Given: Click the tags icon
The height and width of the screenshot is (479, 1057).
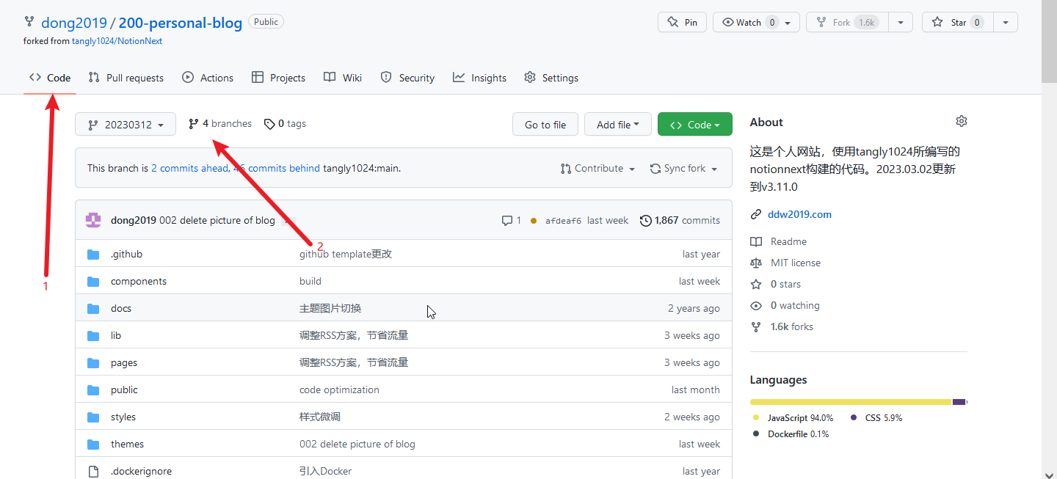Looking at the screenshot, I should coord(269,124).
